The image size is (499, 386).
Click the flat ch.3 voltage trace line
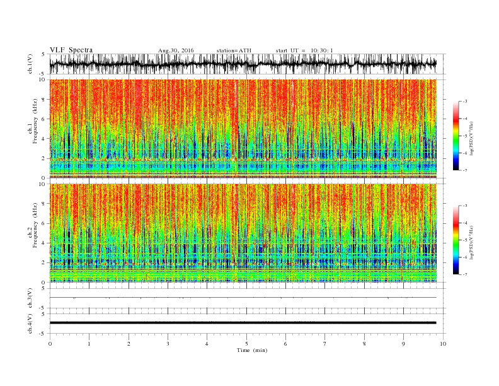[x=243, y=298]
